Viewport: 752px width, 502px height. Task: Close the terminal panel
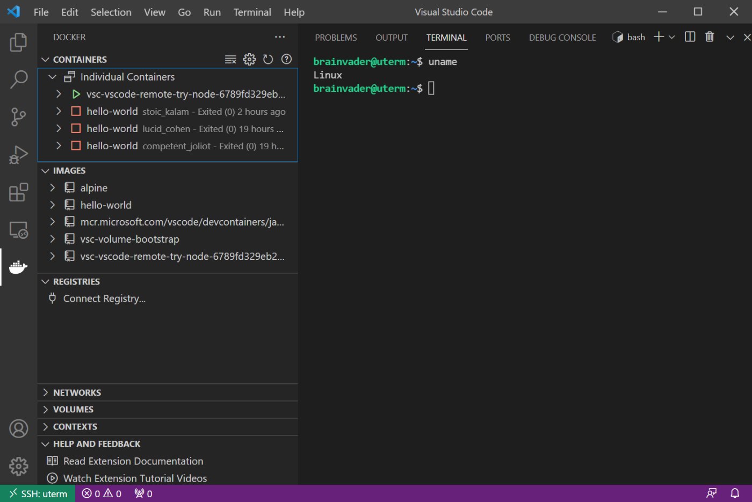[x=747, y=37]
